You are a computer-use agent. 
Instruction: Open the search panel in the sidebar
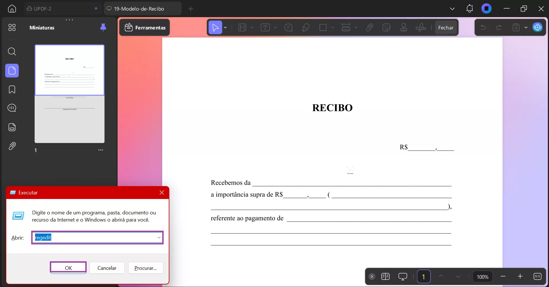pos(12,52)
